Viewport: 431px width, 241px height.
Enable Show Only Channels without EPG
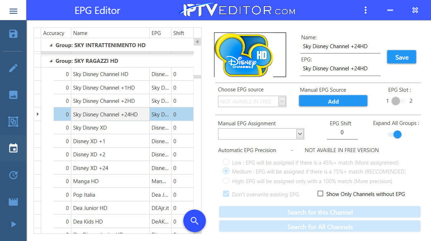click(x=320, y=194)
